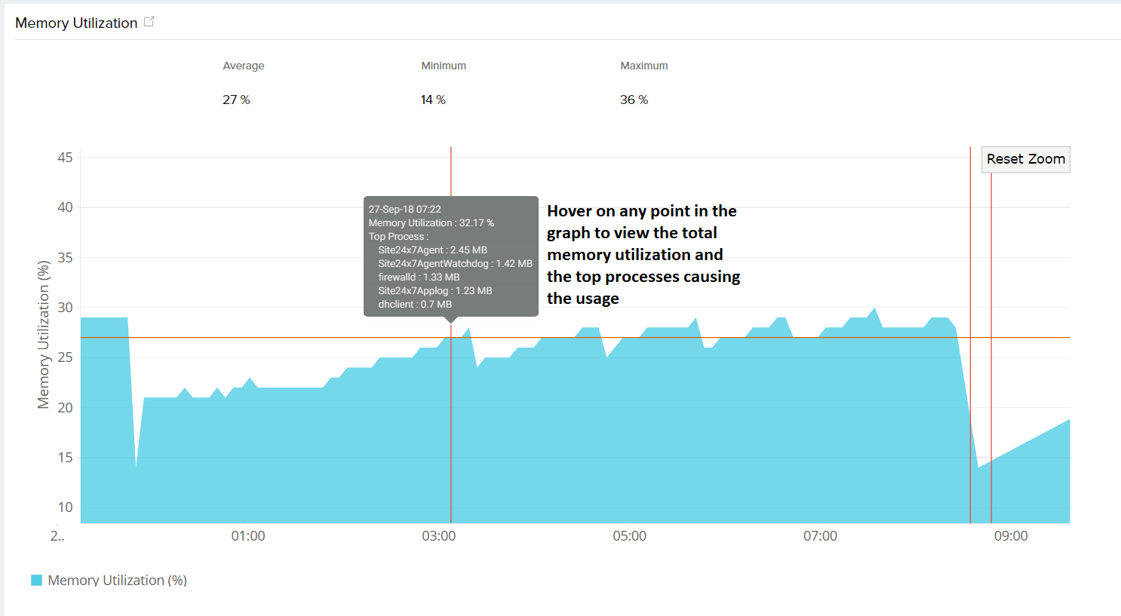
Task: Click the vertical Memory Utilization (%) axis title
Action: [x=44, y=335]
